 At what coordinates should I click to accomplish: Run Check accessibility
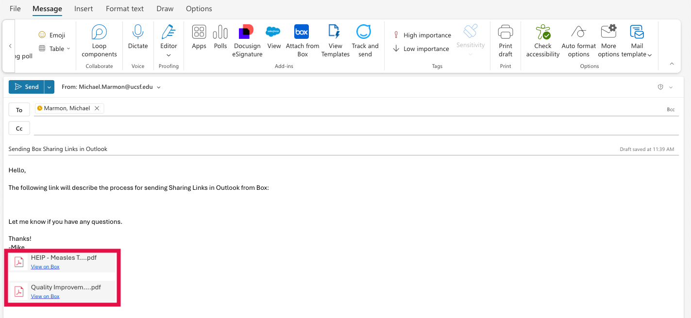click(x=543, y=41)
